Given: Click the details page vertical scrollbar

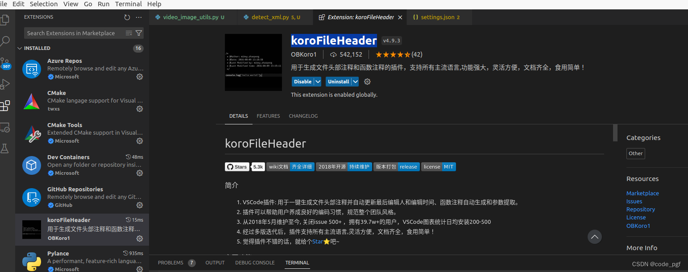Looking at the screenshot, I should click(x=615, y=132).
